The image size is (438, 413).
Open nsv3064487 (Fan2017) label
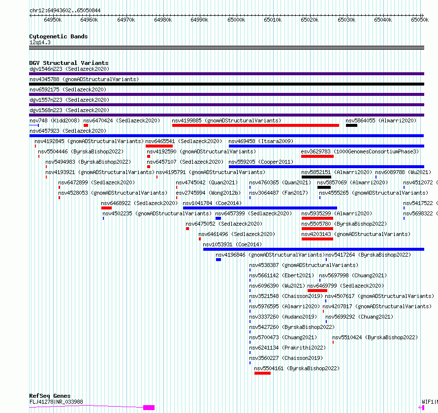point(279,193)
